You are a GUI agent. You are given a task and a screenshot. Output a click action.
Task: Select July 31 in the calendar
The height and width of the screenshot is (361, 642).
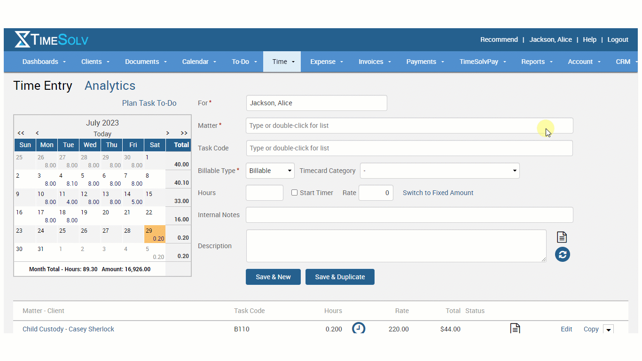click(x=47, y=252)
